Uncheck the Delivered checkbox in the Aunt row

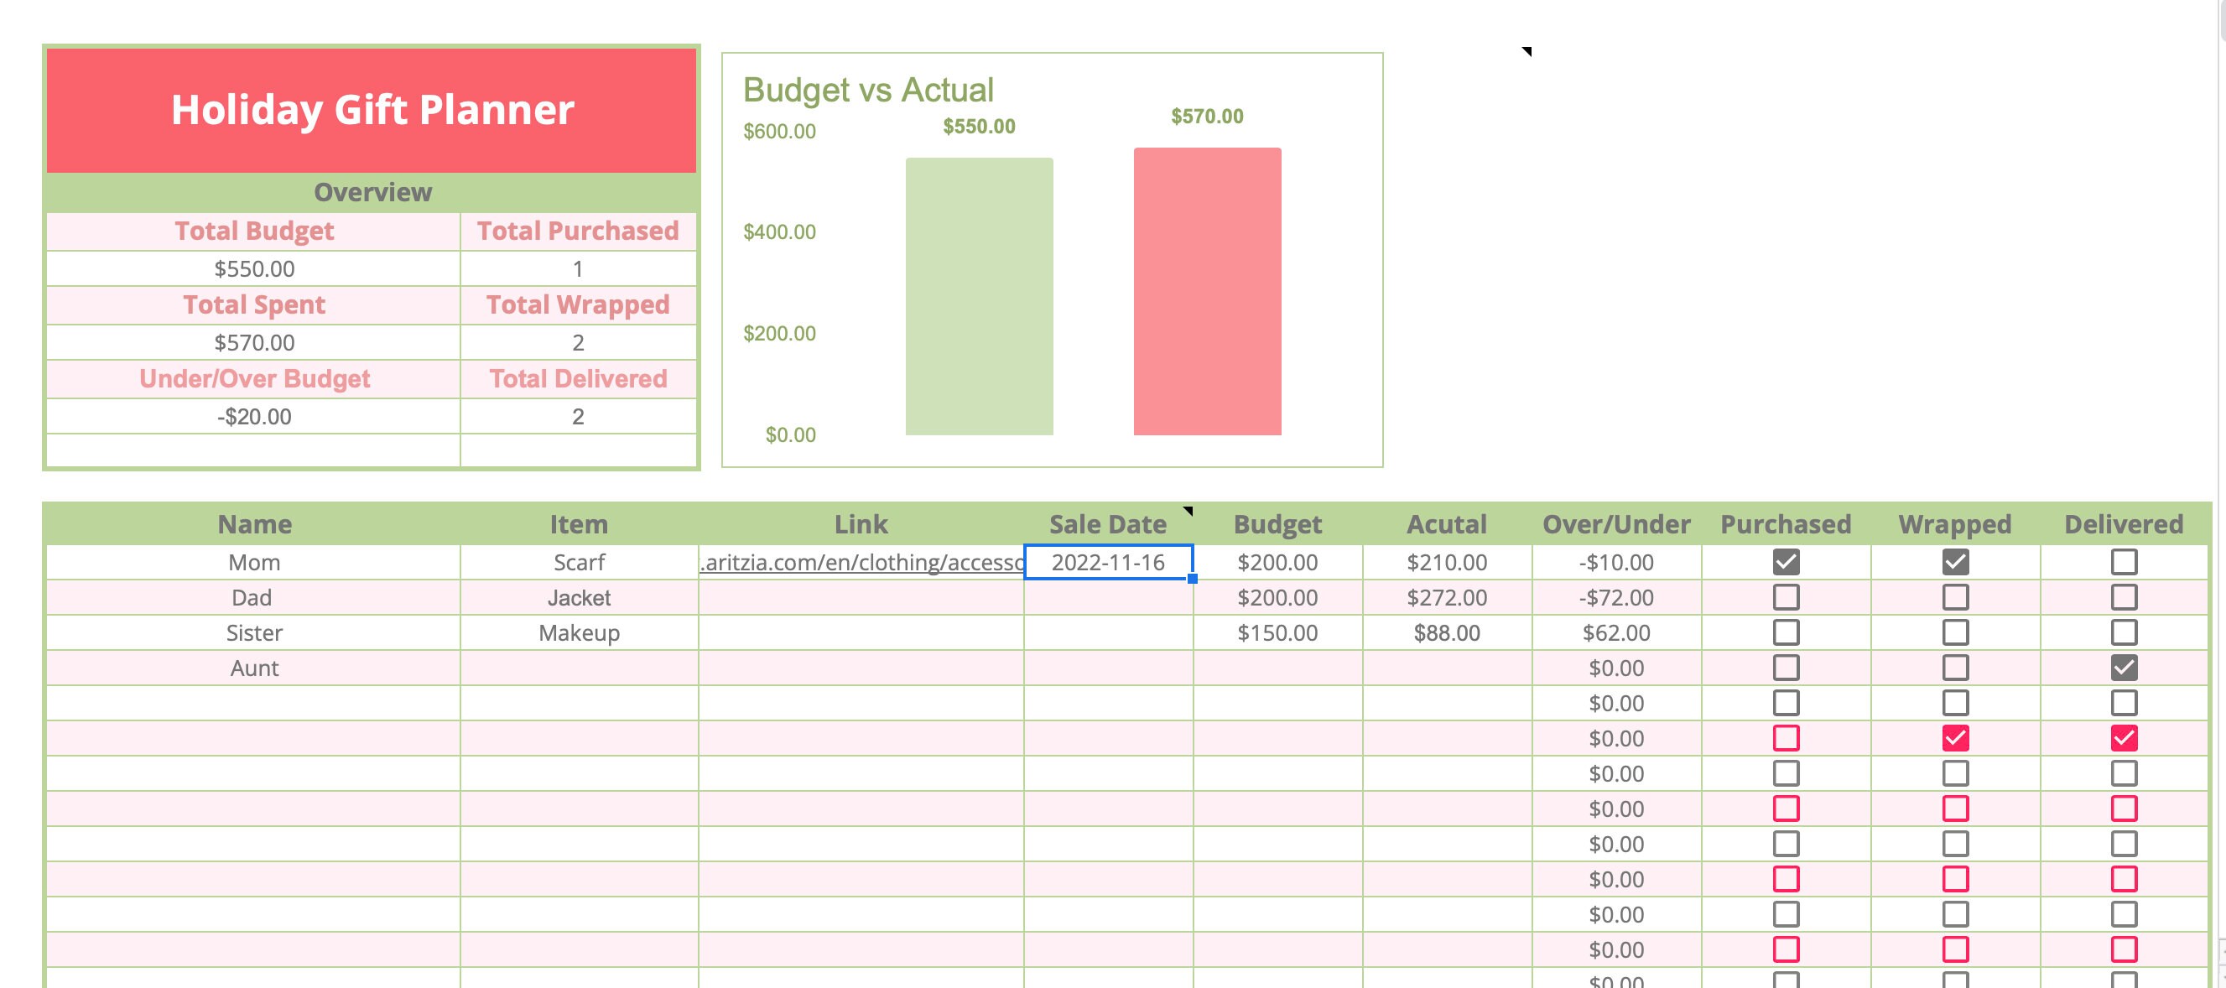[2124, 668]
